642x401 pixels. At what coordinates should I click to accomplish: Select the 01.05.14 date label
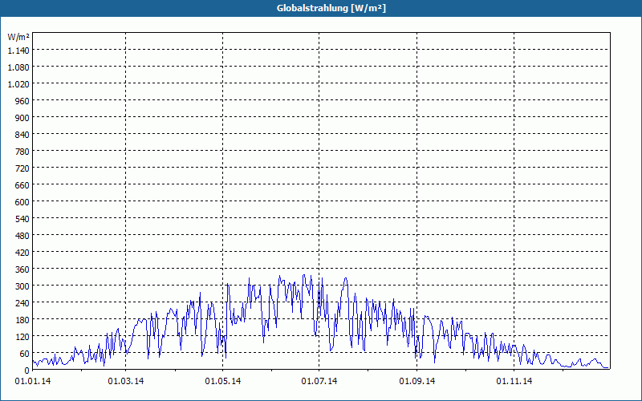(223, 382)
